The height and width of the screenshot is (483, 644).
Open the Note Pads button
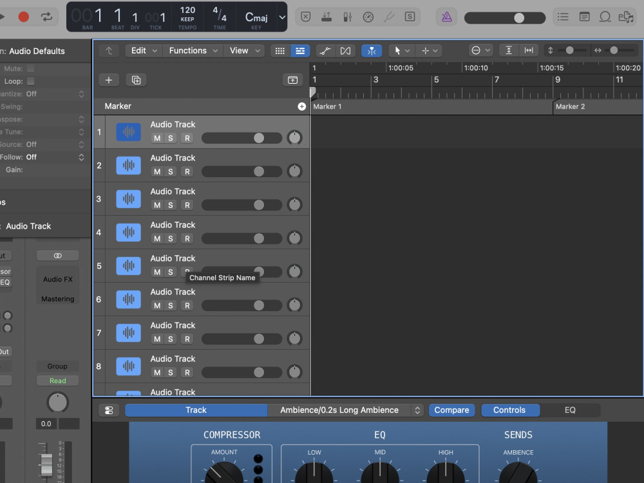585,17
